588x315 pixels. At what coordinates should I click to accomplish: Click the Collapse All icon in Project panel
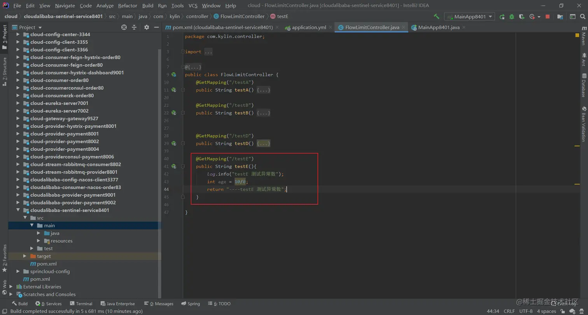[134, 27]
